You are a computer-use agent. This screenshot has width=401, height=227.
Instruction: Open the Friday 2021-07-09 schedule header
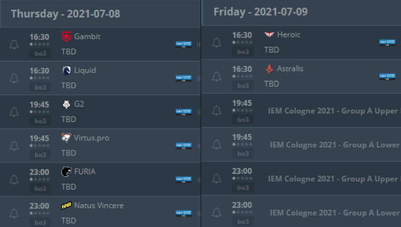pos(260,12)
